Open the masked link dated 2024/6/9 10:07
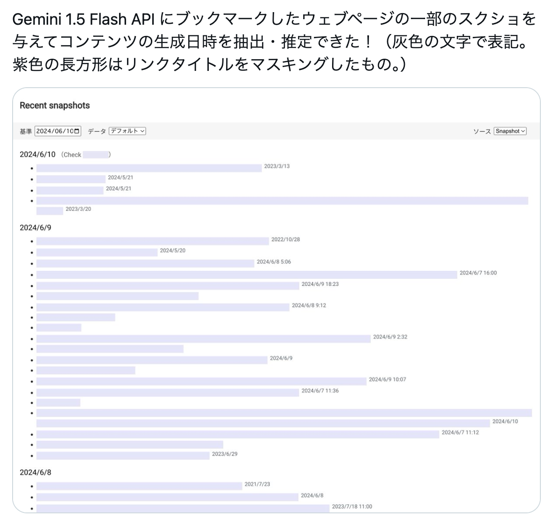 click(201, 381)
